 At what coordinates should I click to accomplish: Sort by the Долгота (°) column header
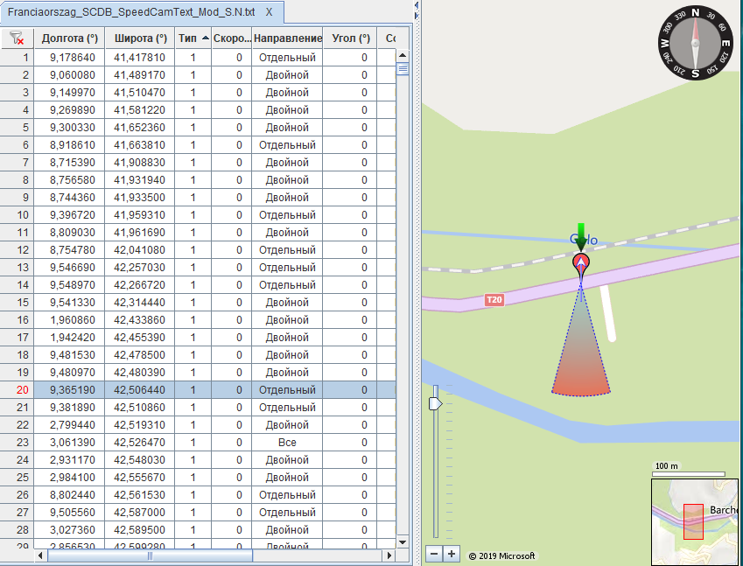coord(70,38)
